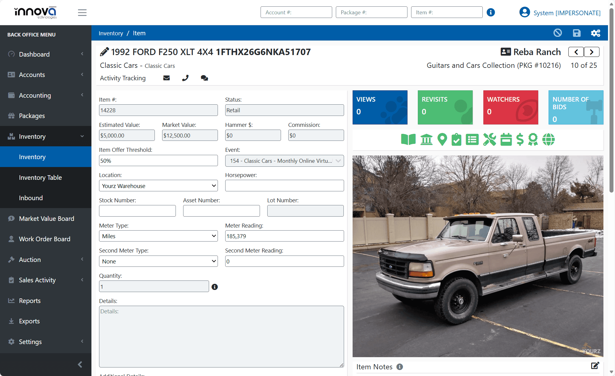Image resolution: width=615 pixels, height=376 pixels.
Task: Open the hamburger menu toggle
Action: [82, 12]
